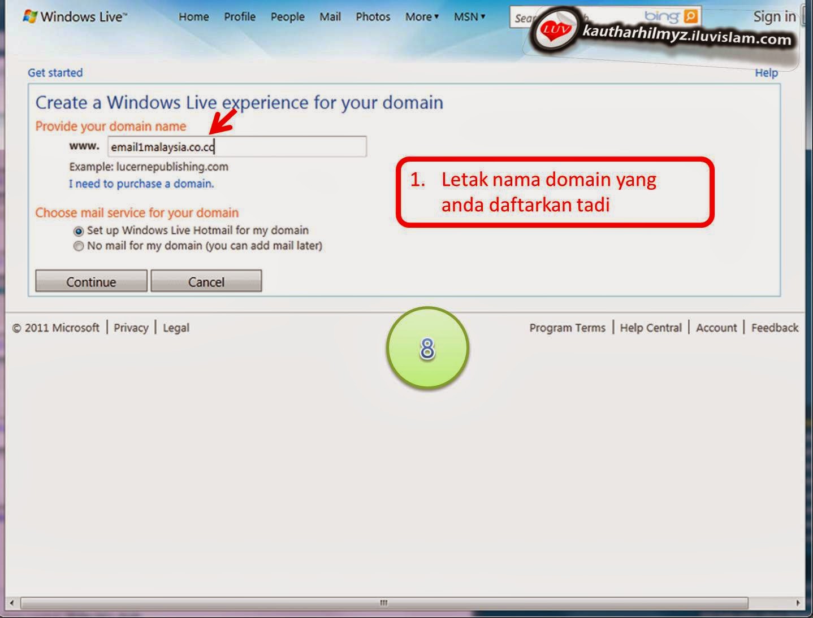Image resolution: width=813 pixels, height=618 pixels.
Task: Click the Sign in link
Action: 774,17
